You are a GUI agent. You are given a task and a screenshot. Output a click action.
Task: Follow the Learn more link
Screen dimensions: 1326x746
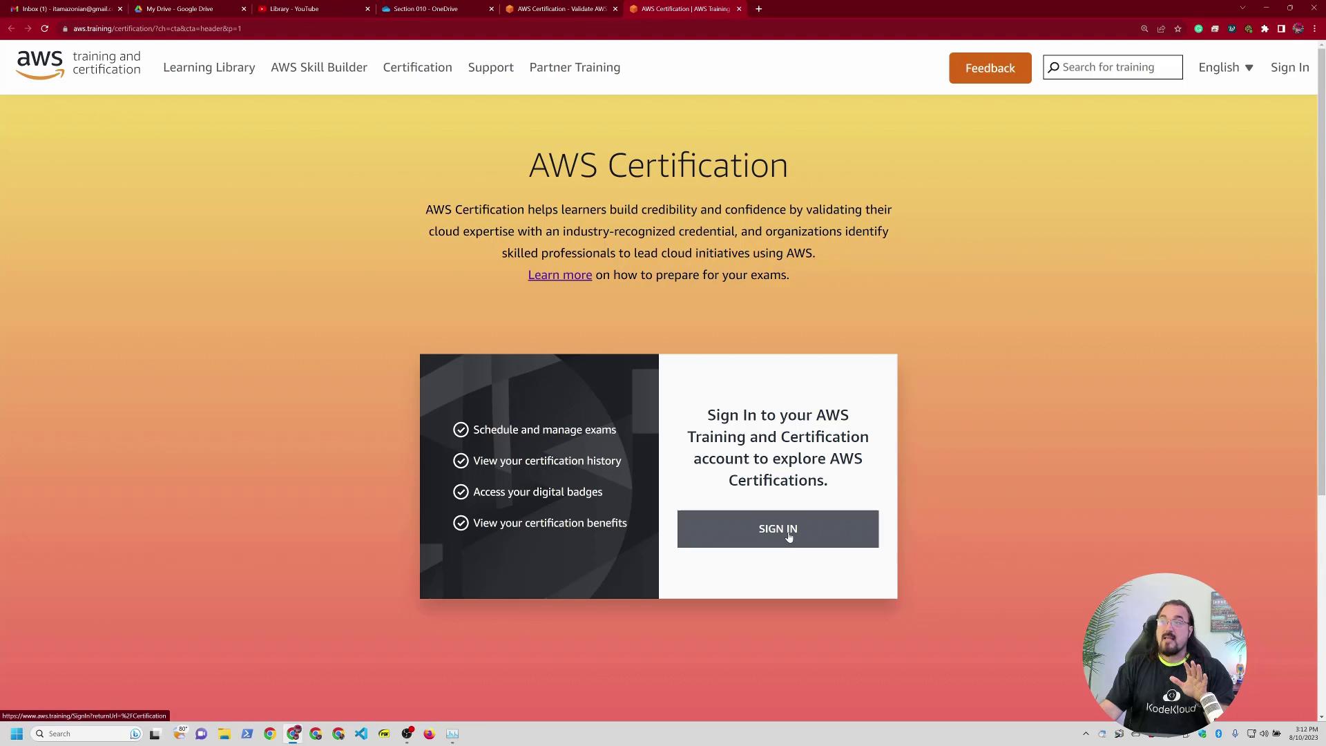tap(559, 275)
